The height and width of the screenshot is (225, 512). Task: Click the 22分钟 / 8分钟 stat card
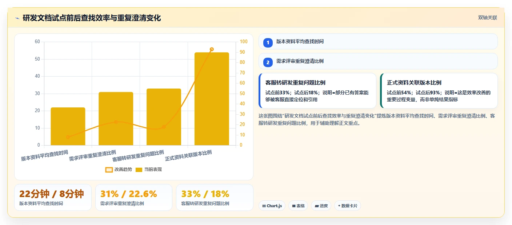pyautogui.click(x=53, y=197)
